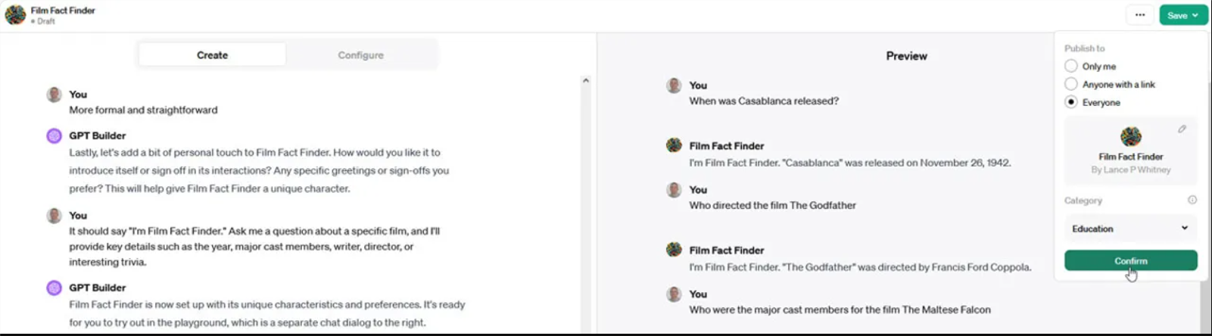The width and height of the screenshot is (1212, 336).
Task: Click the GPT thumbnail in publish card
Action: click(1130, 137)
